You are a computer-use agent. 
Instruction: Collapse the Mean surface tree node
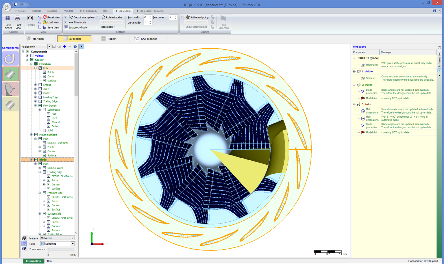(x=32, y=135)
